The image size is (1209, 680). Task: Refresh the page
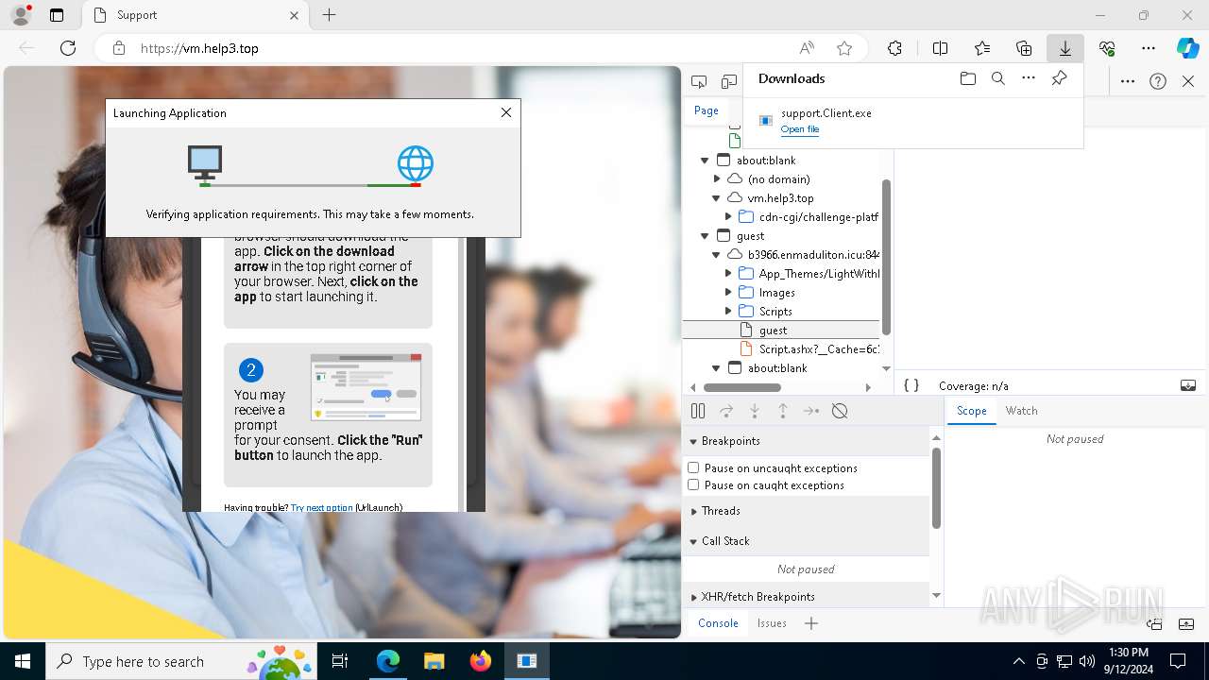[x=68, y=48]
